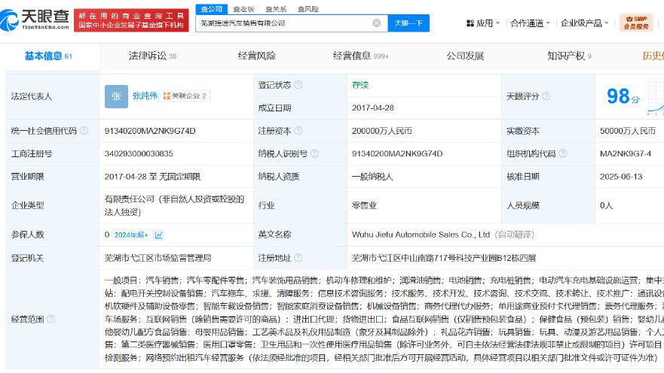Click registered capital 200000万人民币

pos(381,131)
